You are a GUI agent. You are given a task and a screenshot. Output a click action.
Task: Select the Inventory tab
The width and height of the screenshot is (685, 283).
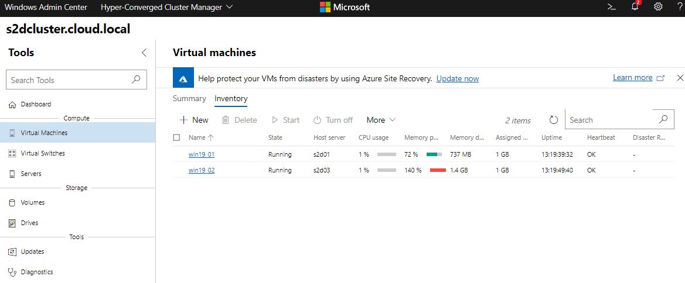coord(231,99)
